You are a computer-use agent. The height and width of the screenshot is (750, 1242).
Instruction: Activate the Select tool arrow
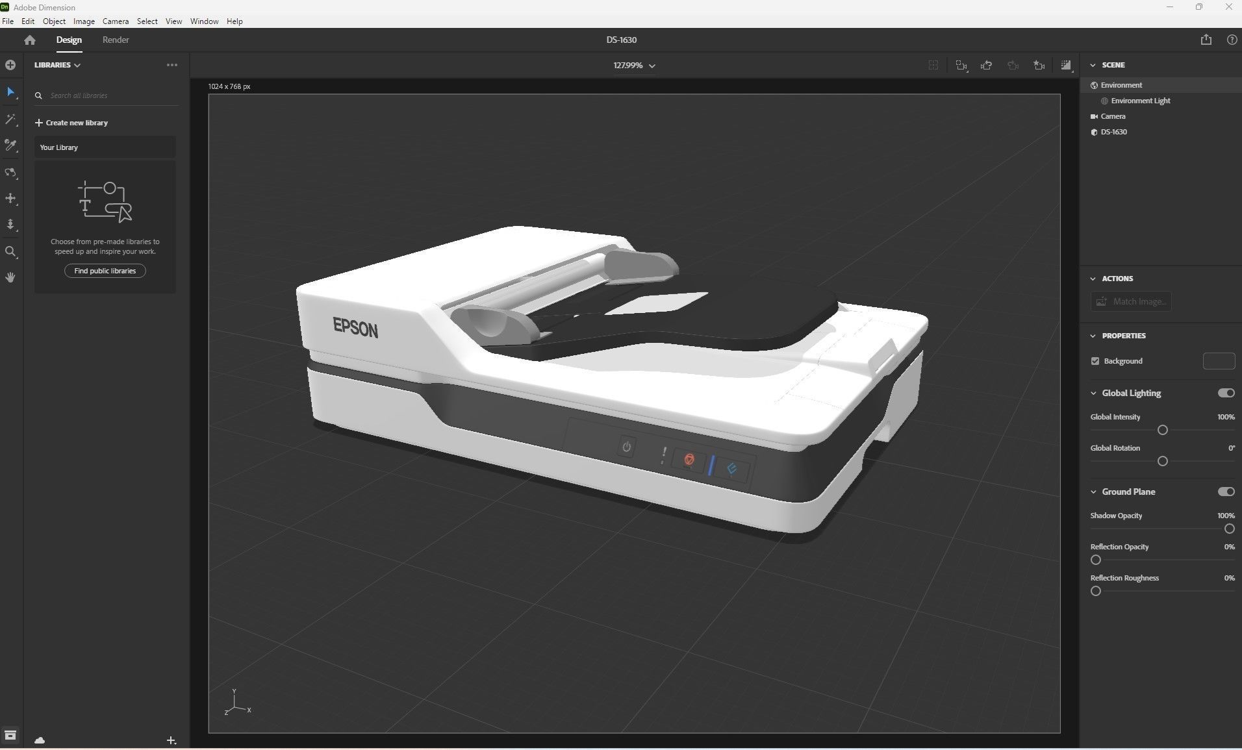coord(10,92)
